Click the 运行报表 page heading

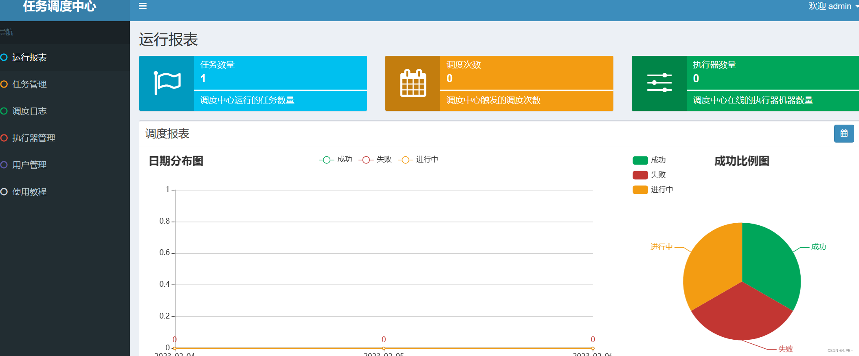point(168,40)
